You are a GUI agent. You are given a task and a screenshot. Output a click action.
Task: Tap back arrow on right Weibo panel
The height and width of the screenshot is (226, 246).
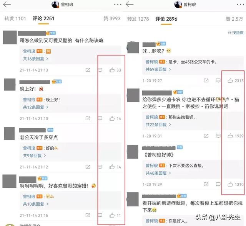click(x=130, y=4)
